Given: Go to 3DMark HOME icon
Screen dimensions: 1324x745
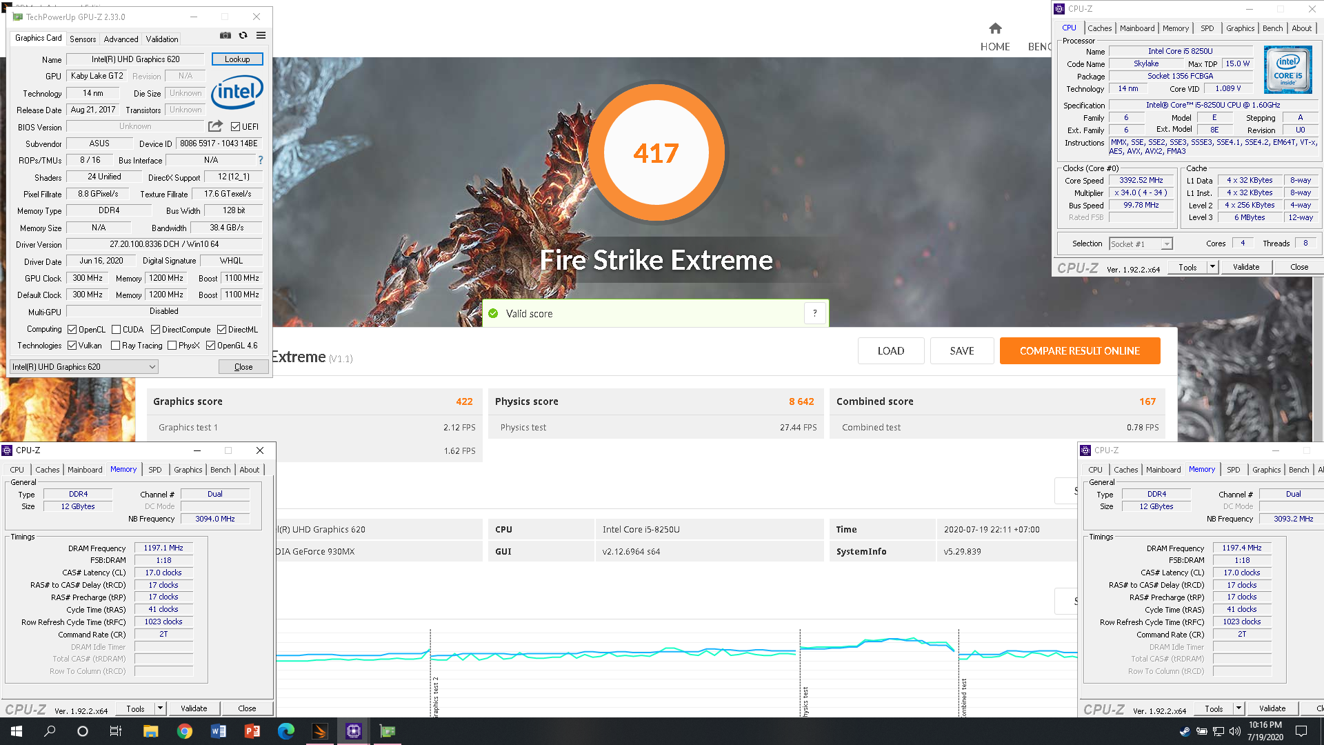Looking at the screenshot, I should [995, 28].
